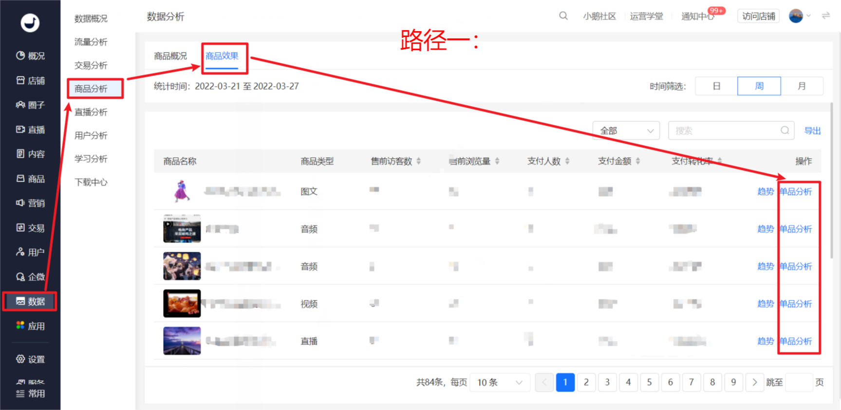Screen dimensions: 841x410
Task: Click the 导出 export link
Action: click(x=812, y=130)
